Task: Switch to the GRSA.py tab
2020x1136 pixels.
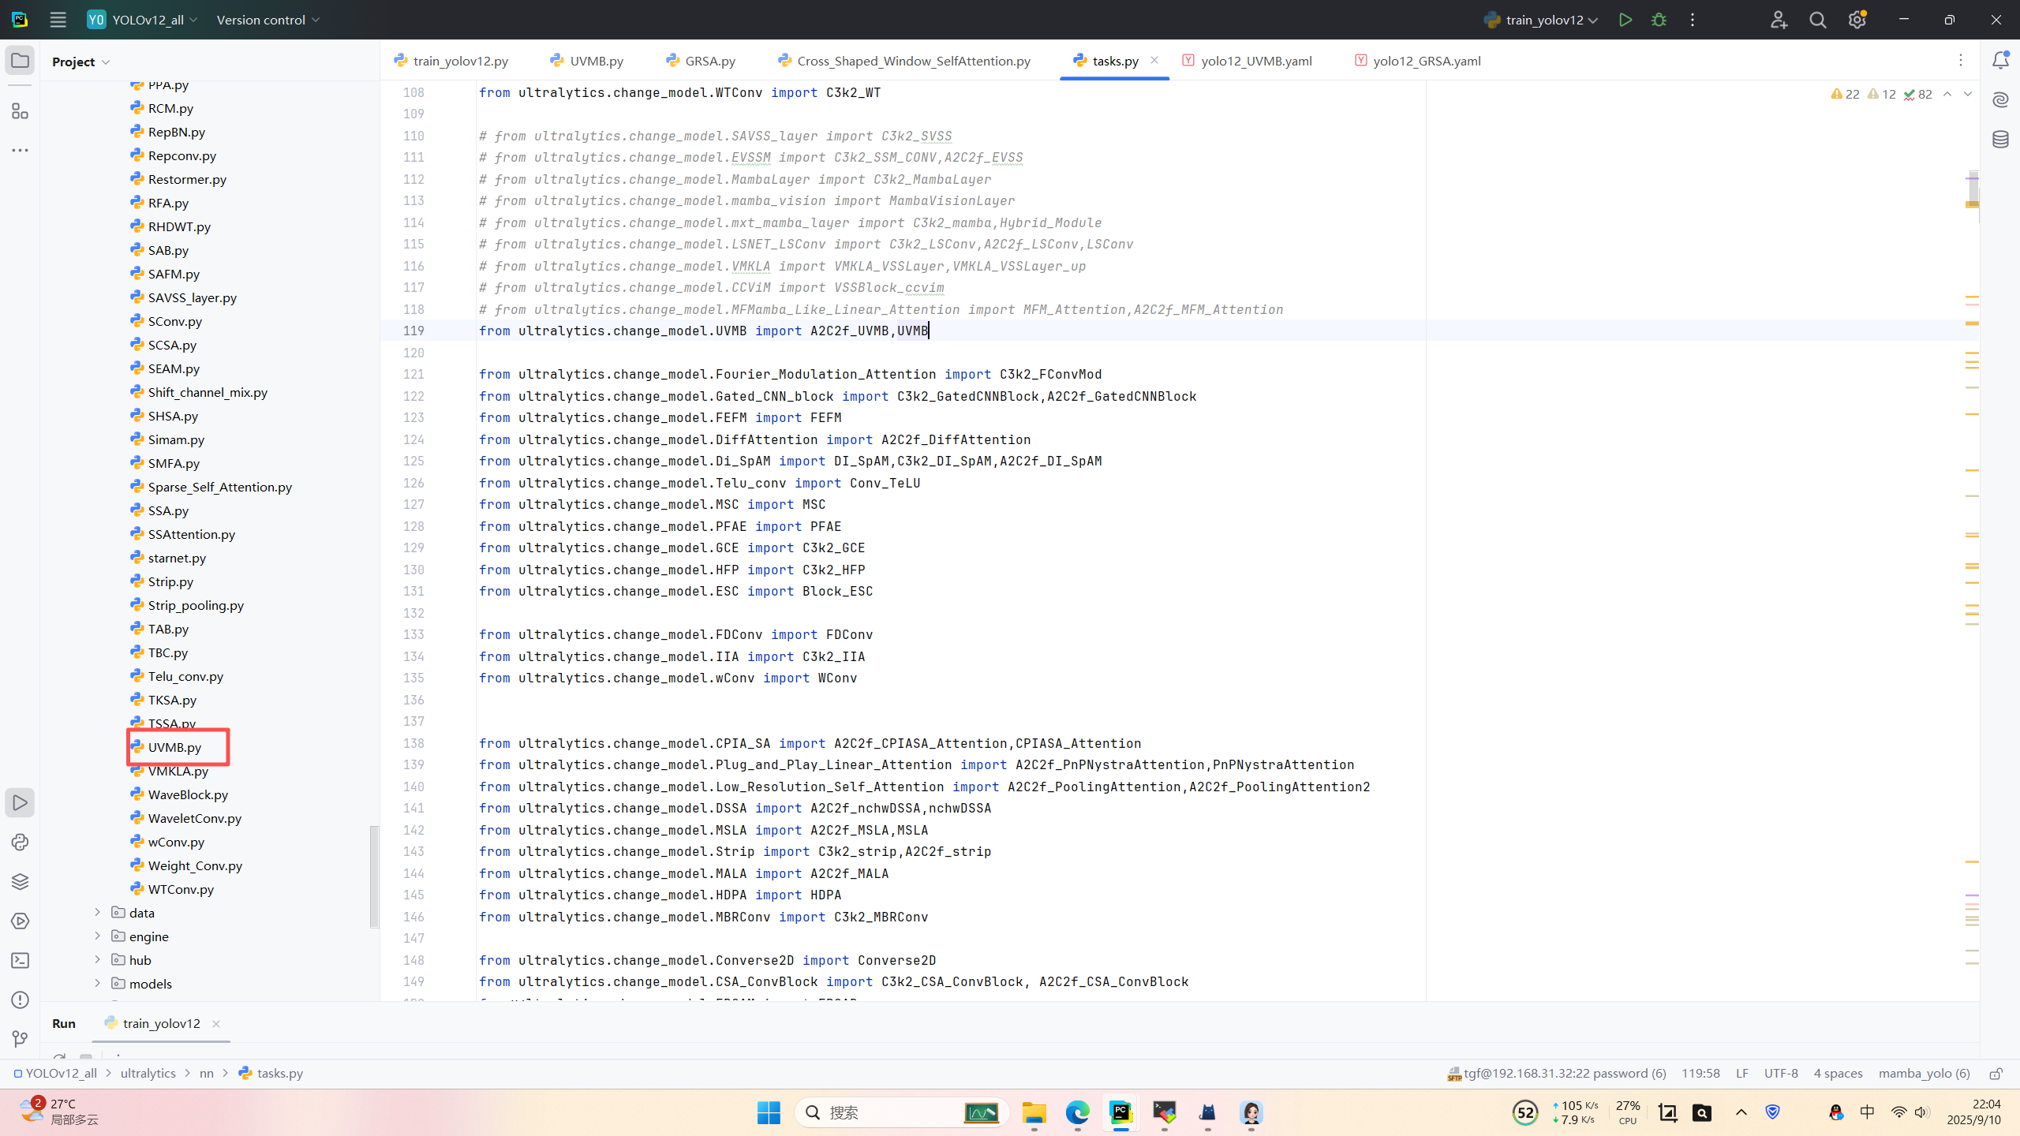Action: point(709,61)
